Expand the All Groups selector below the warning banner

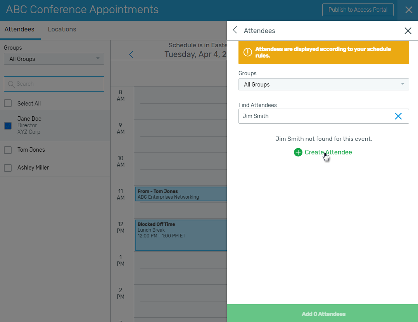323,84
